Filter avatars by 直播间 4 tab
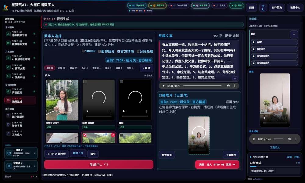The image size is (305, 183). (x=96, y=68)
